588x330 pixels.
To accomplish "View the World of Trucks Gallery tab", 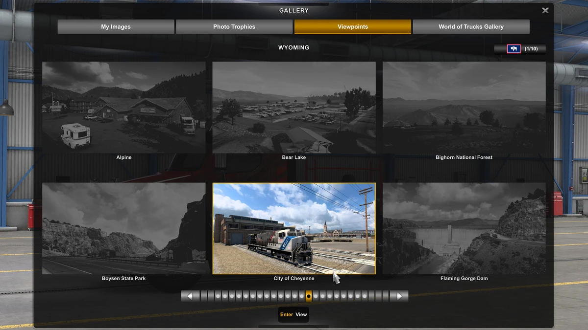I will point(471,26).
